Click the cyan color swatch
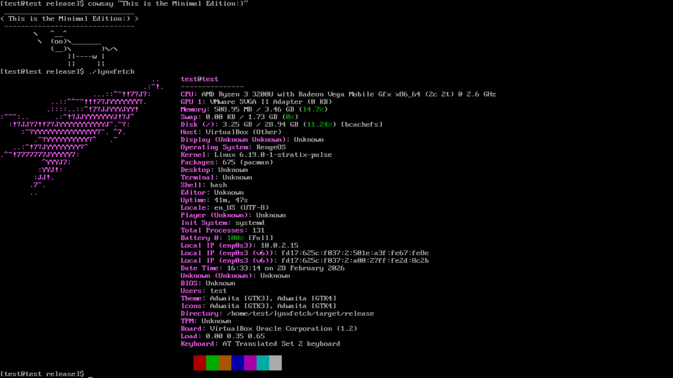The width and height of the screenshot is (673, 378). point(263,363)
